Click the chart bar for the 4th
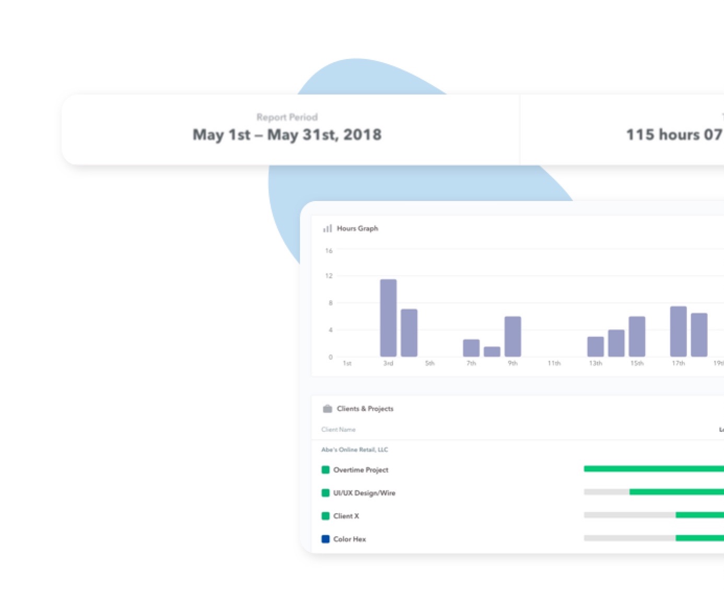 pyautogui.click(x=409, y=333)
